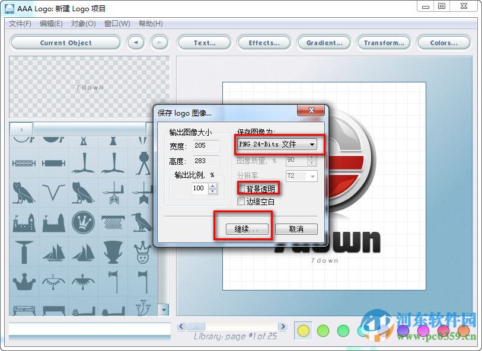This screenshot has width=482, height=351.
Task: Choose the castle shape with windows
Action: (x=24, y=222)
